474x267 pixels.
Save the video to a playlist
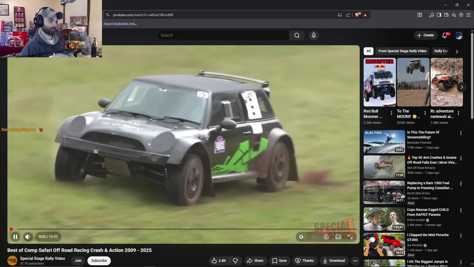pos(279,261)
